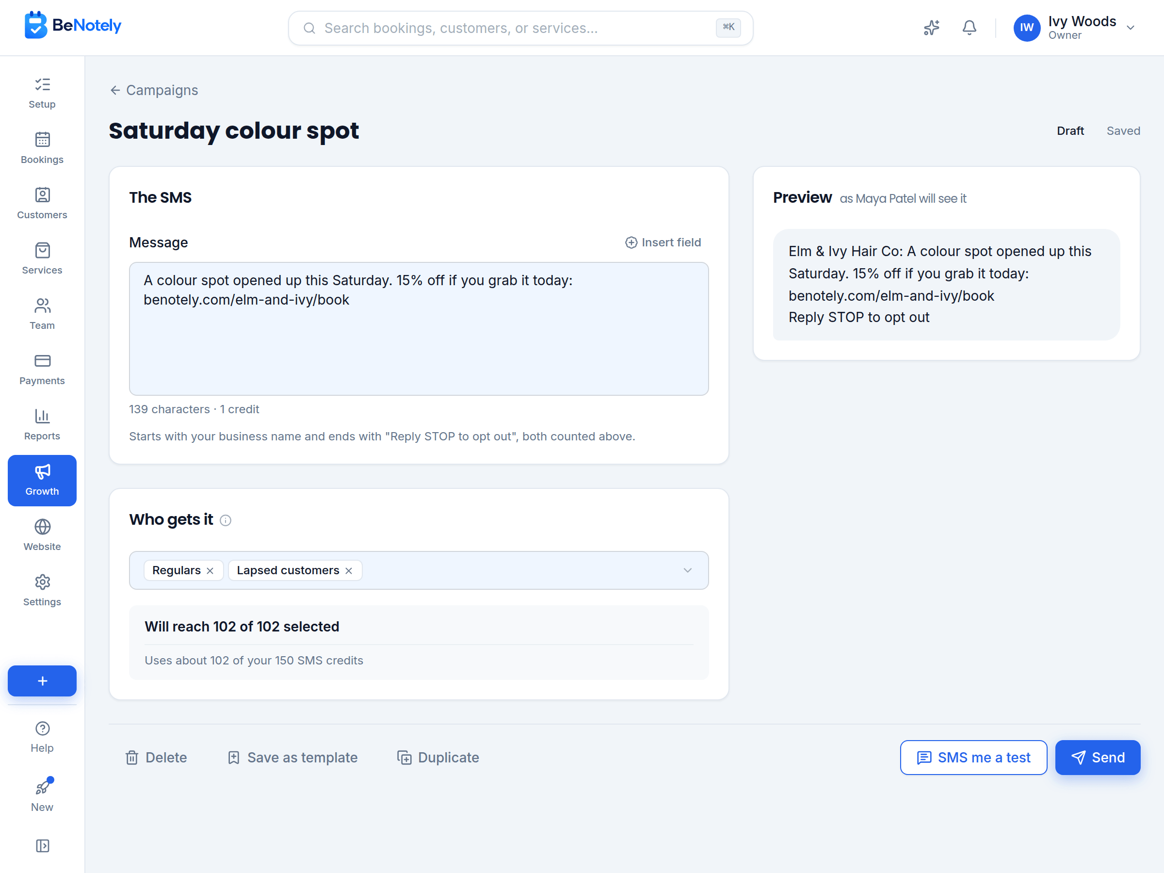Click into the Message text area
Screen dimensions: 1164x873
(419, 329)
